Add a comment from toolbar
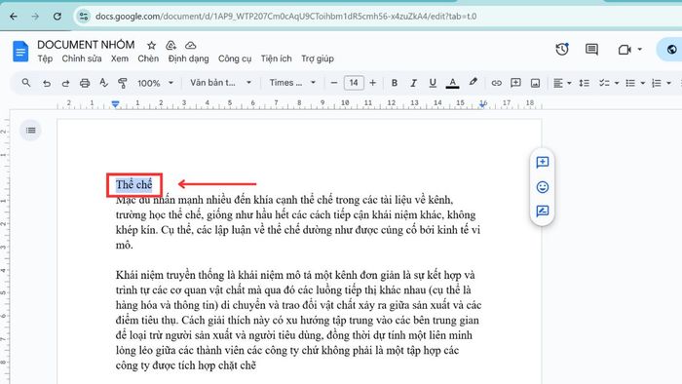The width and height of the screenshot is (682, 384). pyautogui.click(x=515, y=83)
